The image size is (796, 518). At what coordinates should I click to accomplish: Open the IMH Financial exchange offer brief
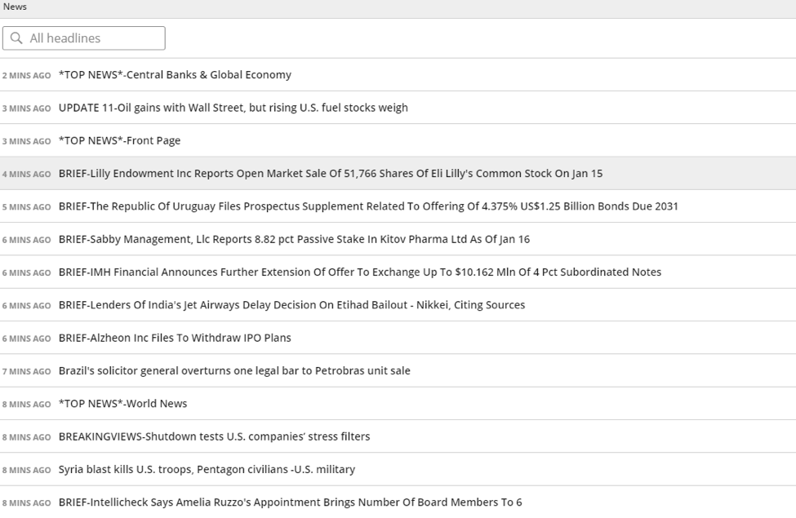[x=360, y=272]
